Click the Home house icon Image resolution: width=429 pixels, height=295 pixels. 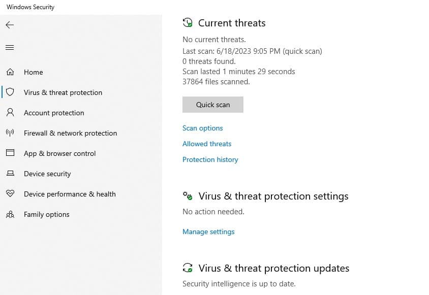click(x=10, y=72)
